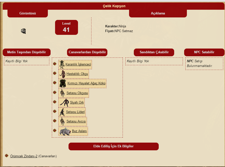Click the Fiyatı:NPC Satmaz text
225x167 pixels.
(x=119, y=31)
